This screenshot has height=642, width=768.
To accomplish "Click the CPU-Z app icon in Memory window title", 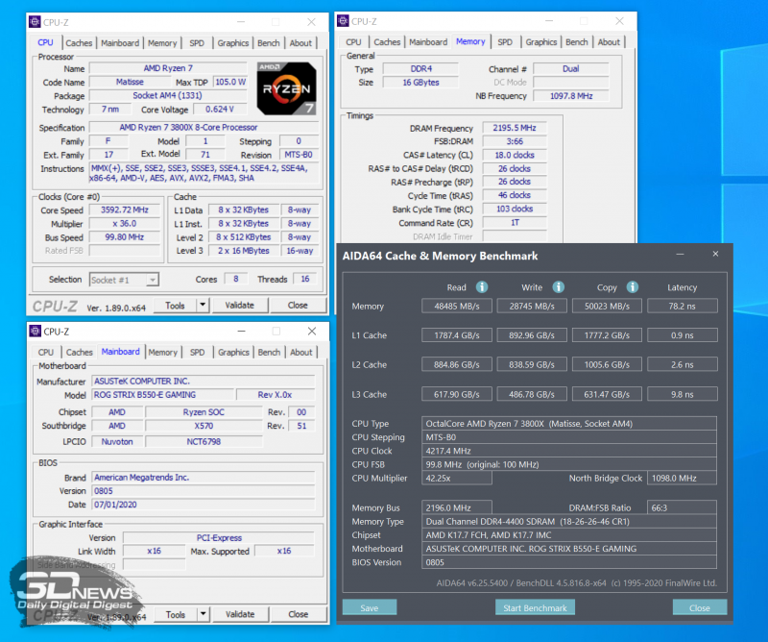I will tap(343, 21).
